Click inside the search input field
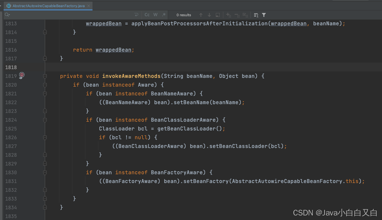The image size is (382, 220). (x=65, y=15)
